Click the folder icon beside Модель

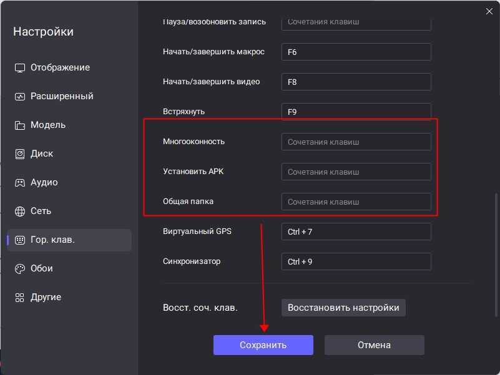(19, 124)
